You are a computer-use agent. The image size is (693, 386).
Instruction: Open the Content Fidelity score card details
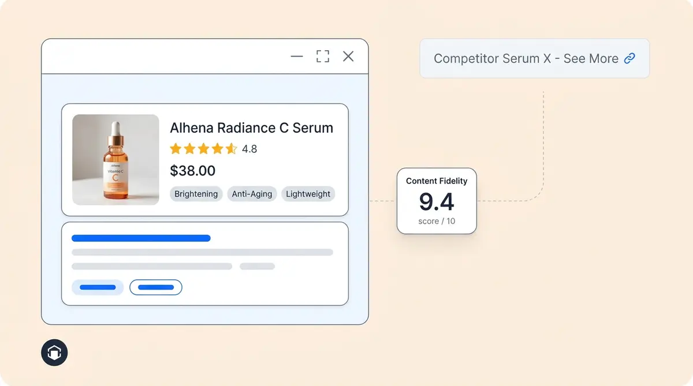pos(437,201)
